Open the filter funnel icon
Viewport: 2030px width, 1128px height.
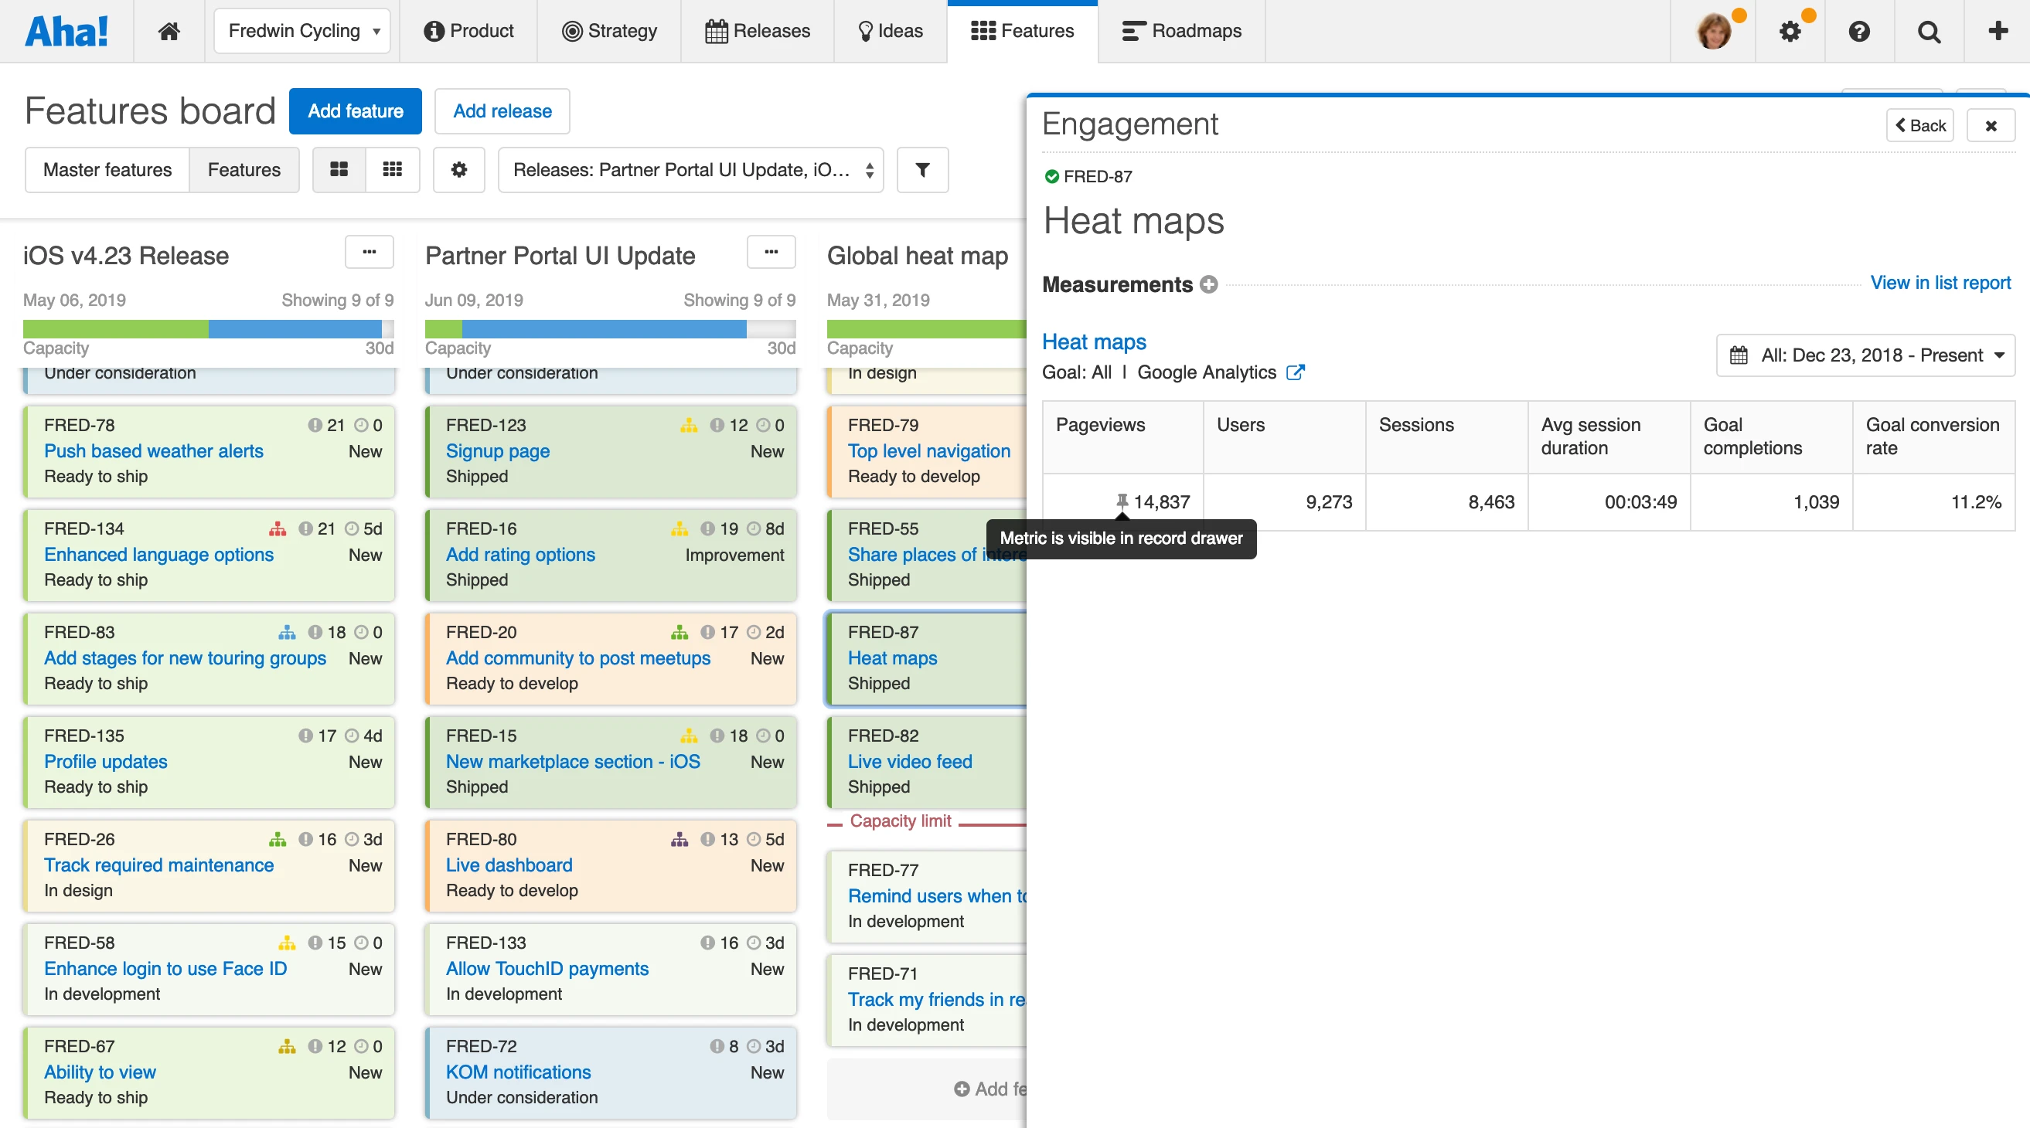[922, 169]
